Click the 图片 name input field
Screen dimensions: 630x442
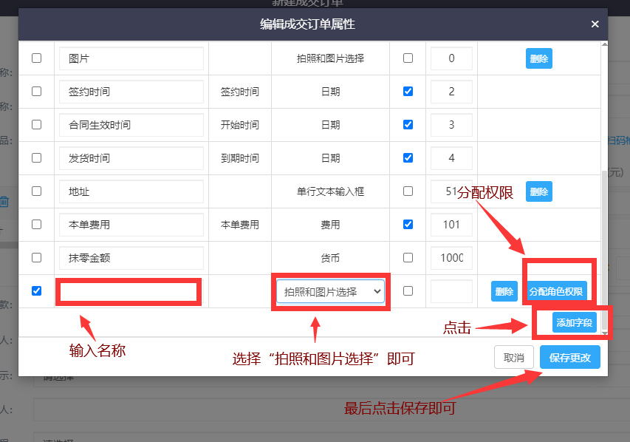tap(131, 58)
